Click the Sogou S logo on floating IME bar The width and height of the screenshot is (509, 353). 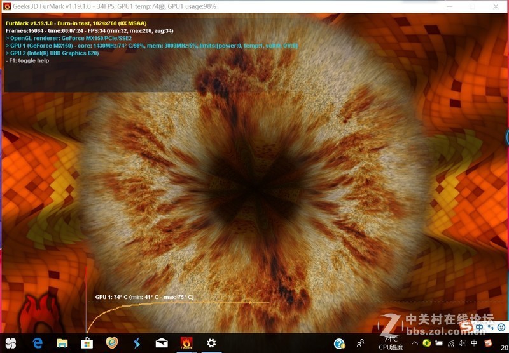click(x=467, y=328)
